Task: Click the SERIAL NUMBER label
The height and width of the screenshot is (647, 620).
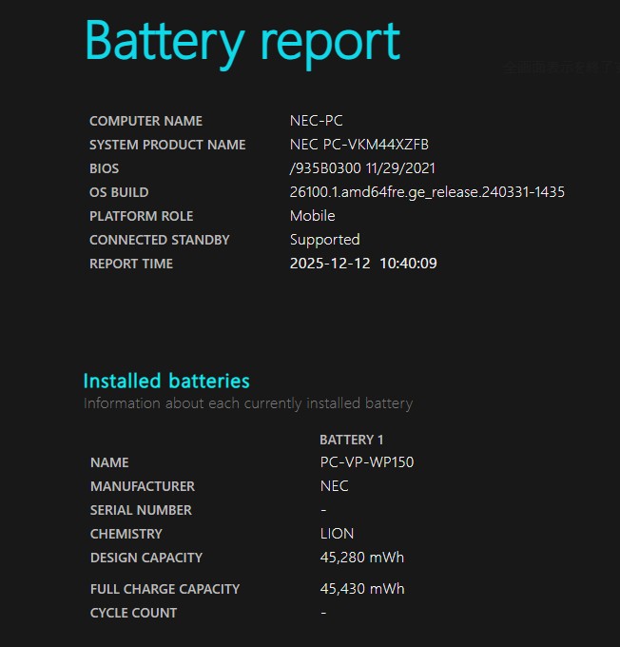Action: 141,510
